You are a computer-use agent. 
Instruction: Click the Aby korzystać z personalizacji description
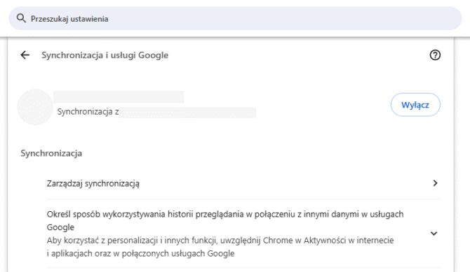point(220,247)
